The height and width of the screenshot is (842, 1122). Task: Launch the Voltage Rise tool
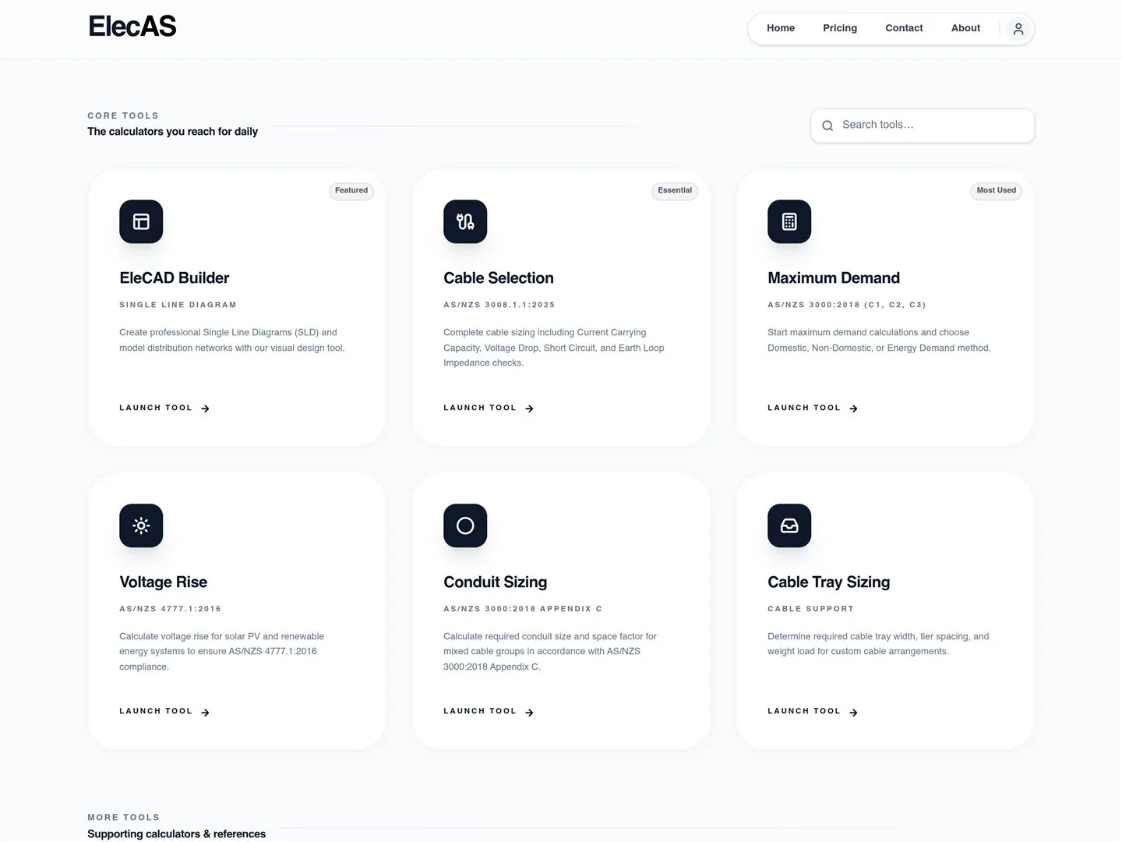(x=164, y=711)
